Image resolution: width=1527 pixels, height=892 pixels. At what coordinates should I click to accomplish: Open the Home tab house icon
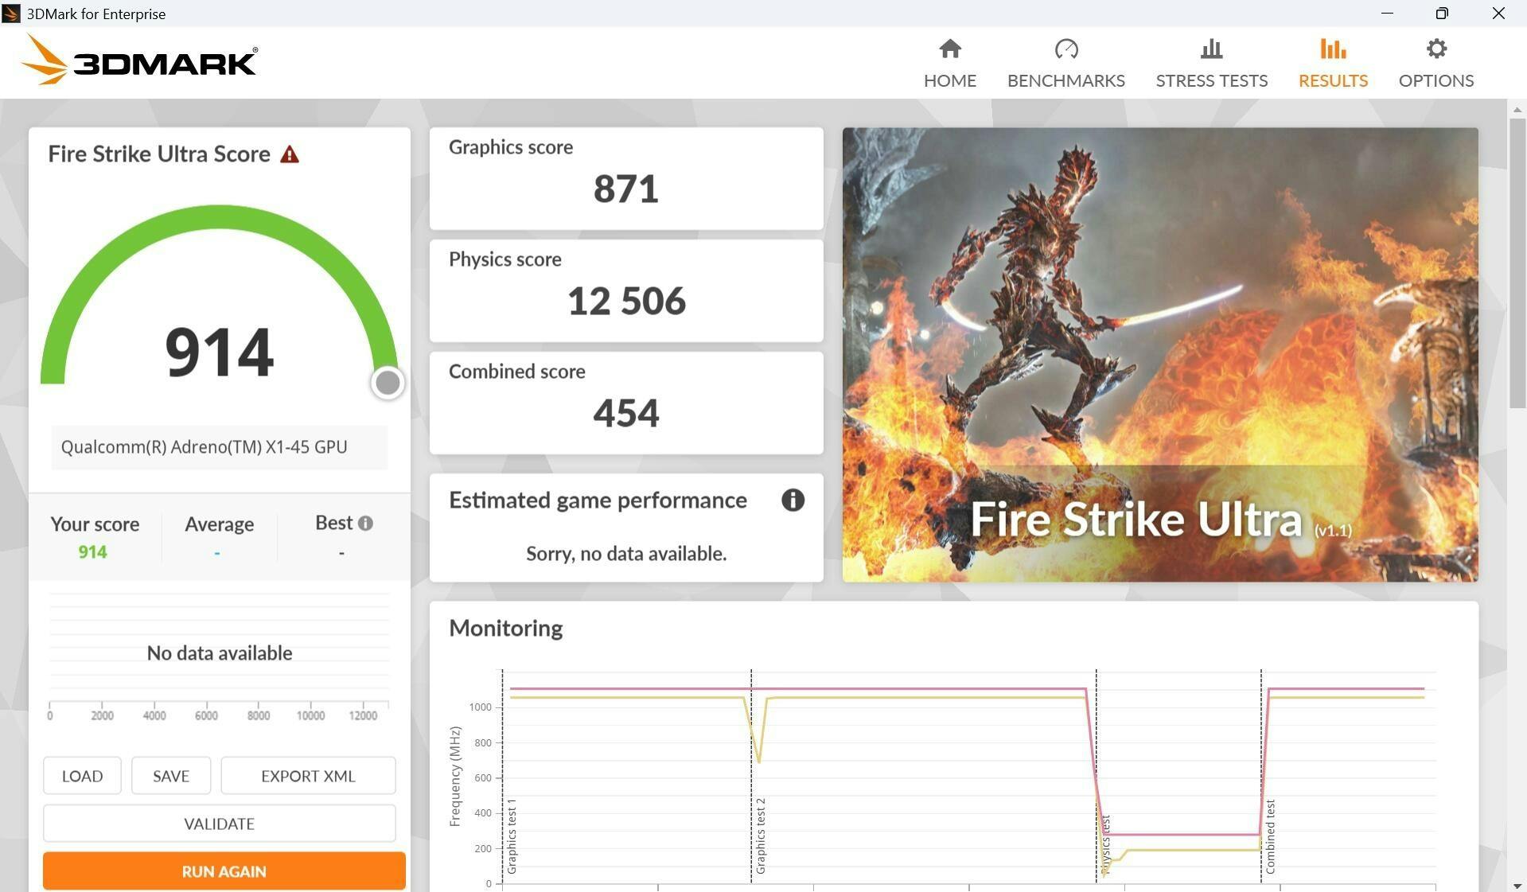[x=950, y=49]
